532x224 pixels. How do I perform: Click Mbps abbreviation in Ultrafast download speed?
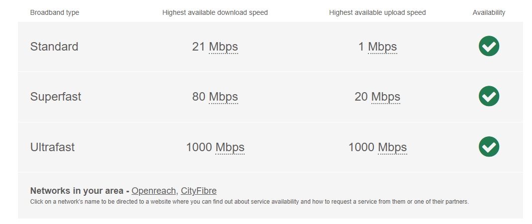pyautogui.click(x=230, y=148)
